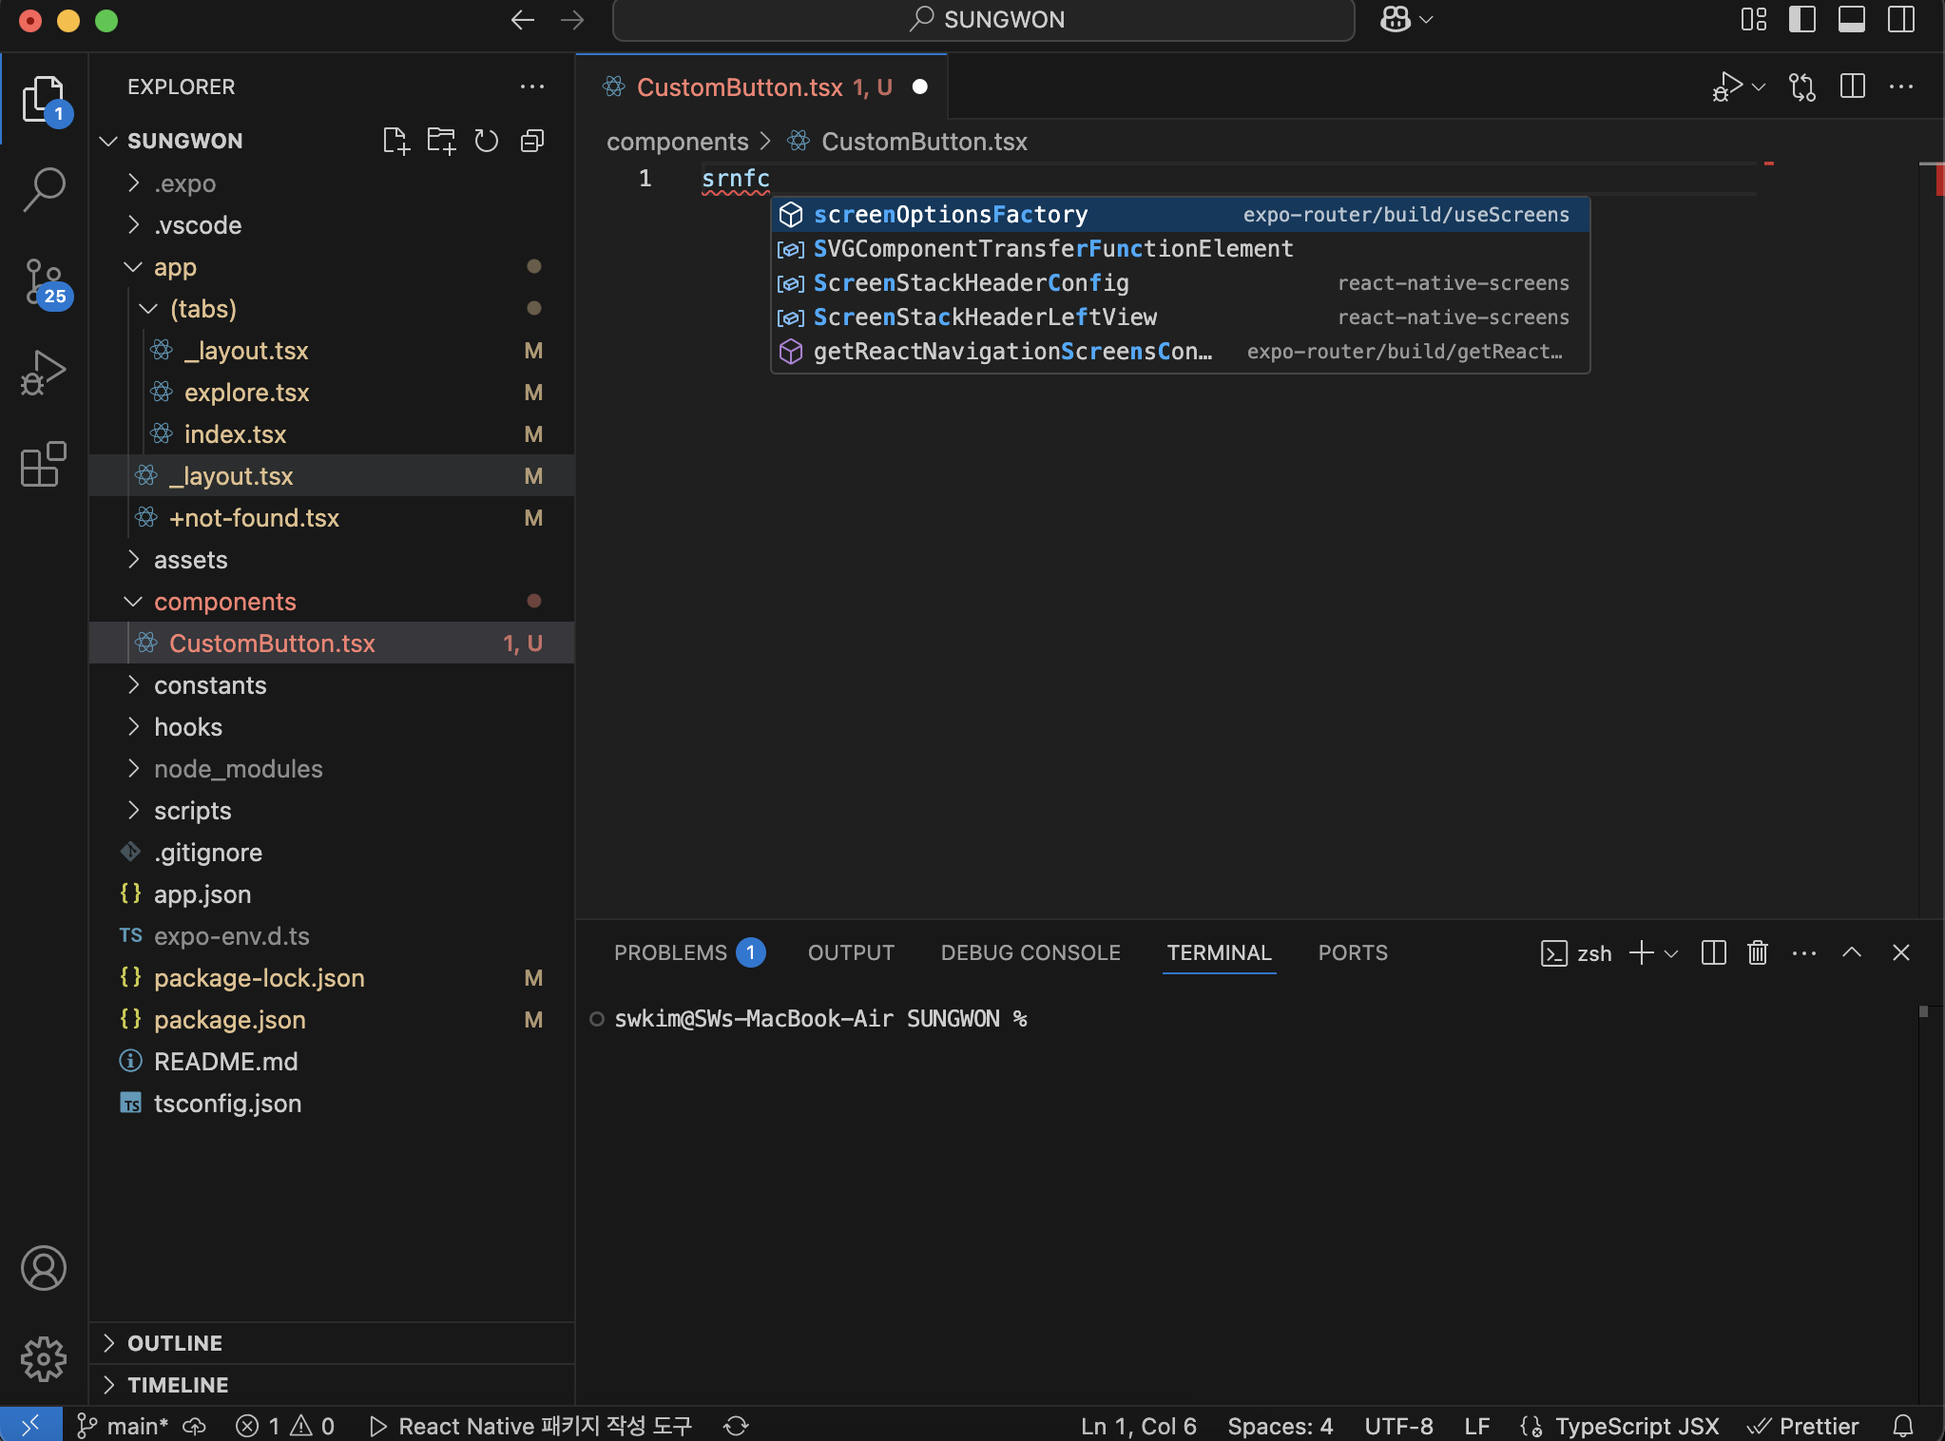
Task: Go forward using the right arrow
Action: click(572, 20)
